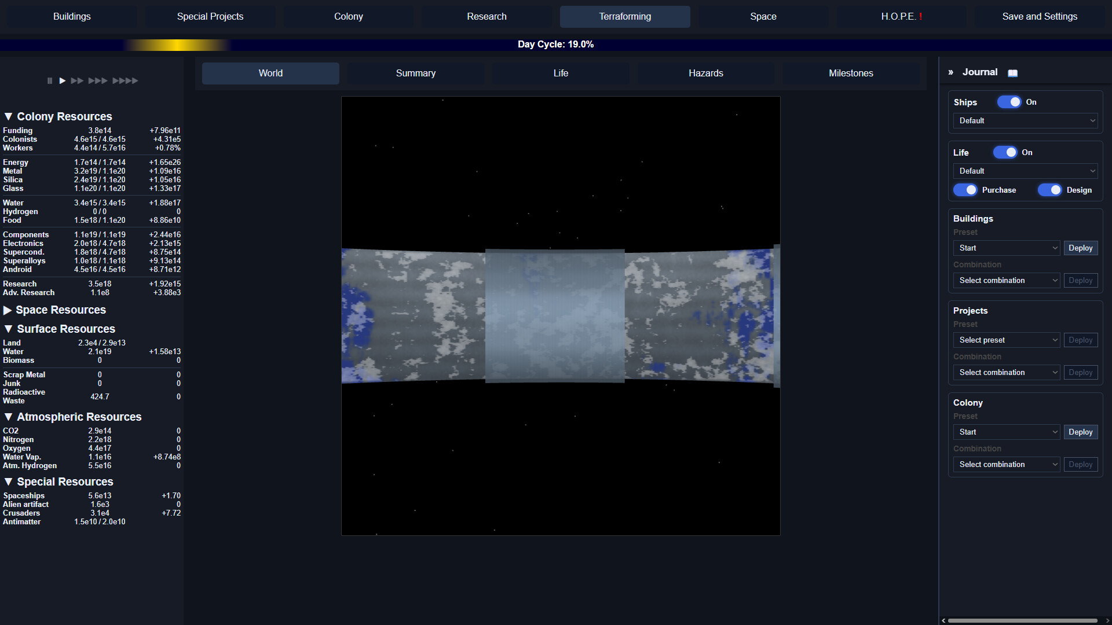Set double fast-forward speed
The width and height of the screenshot is (1112, 625).
tap(77, 80)
